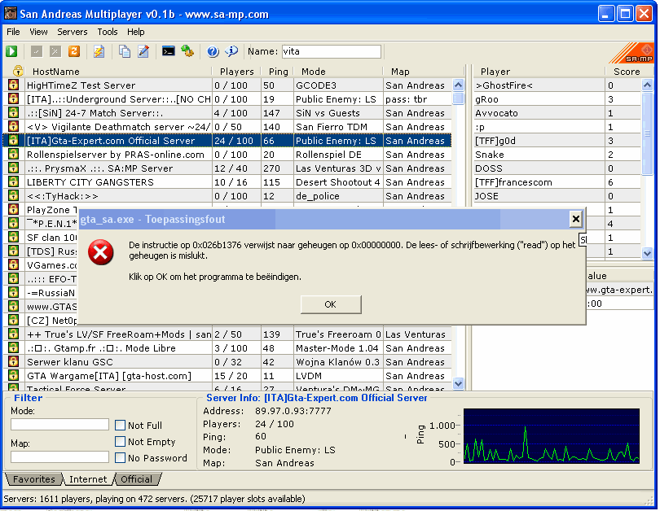Click OK in the Toepassingsfout dialog
This screenshot has width=660, height=511.
pos(331,304)
